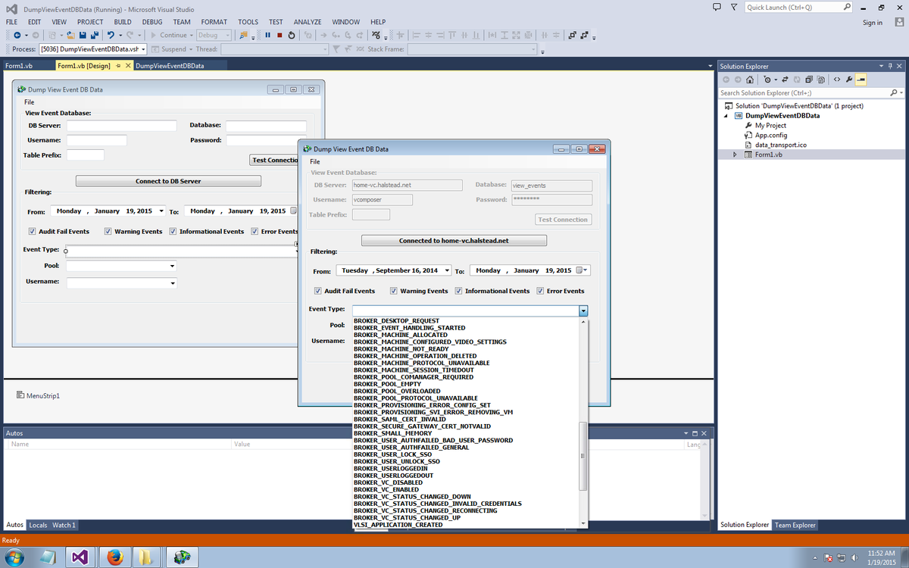
Task: Undo last action in toolbar
Action: pyautogui.click(x=111, y=35)
